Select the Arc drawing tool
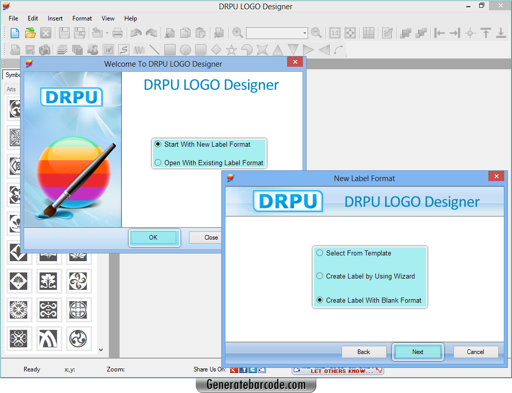The height and width of the screenshot is (393, 512). coord(339,50)
